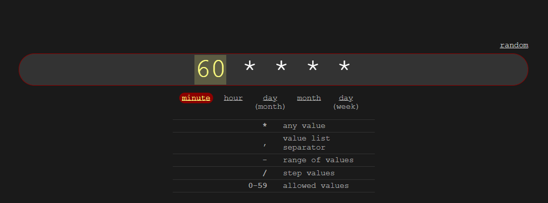The width and height of the screenshot is (548, 203).
Task: Select the day (week) field label
Action: (346, 102)
